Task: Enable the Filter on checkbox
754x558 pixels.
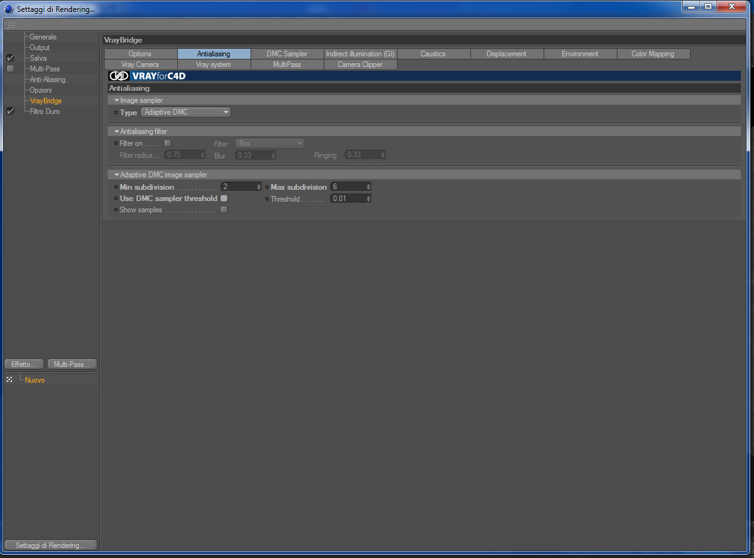Action: [x=167, y=143]
